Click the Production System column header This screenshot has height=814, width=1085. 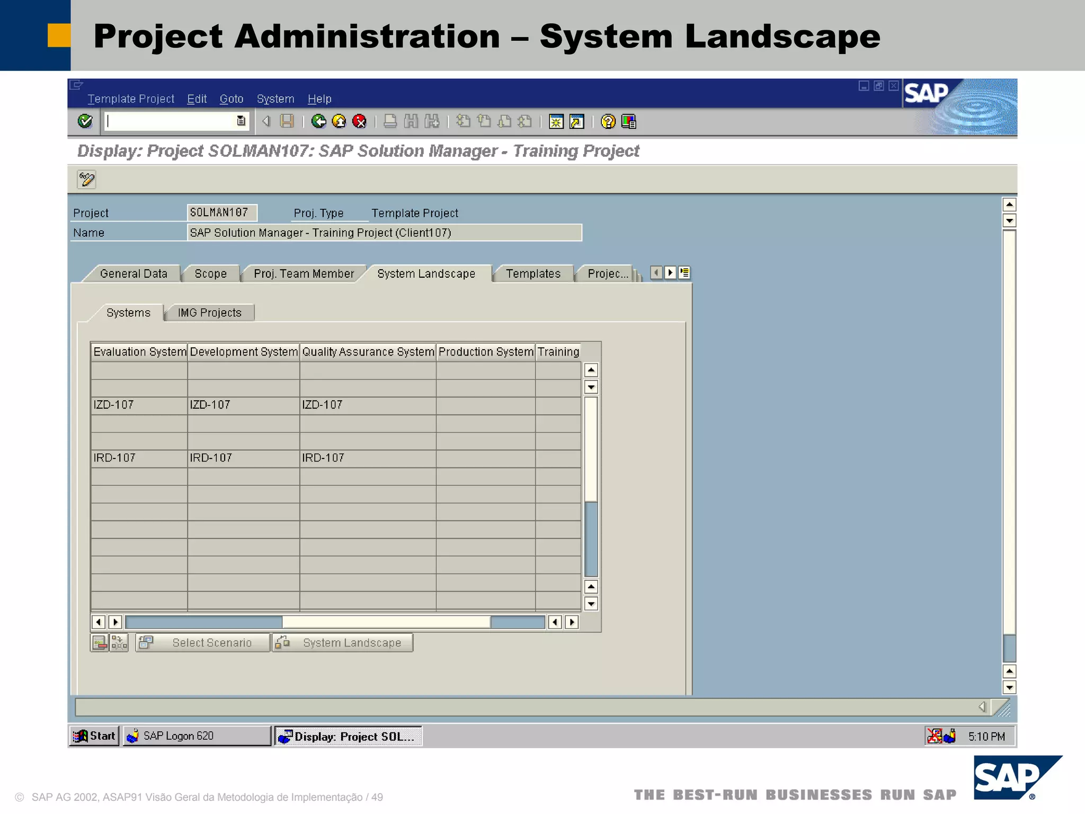pos(486,352)
